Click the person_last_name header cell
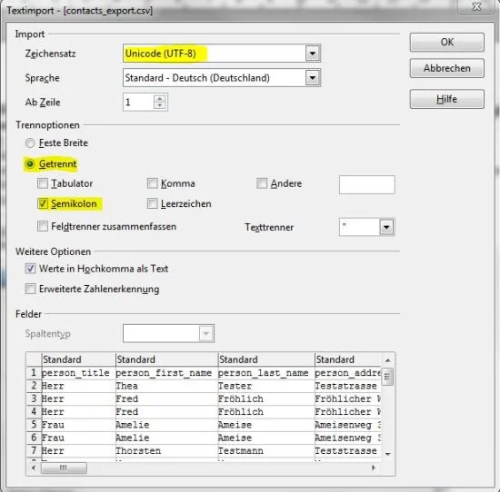The width and height of the screenshot is (500, 492). (x=266, y=373)
